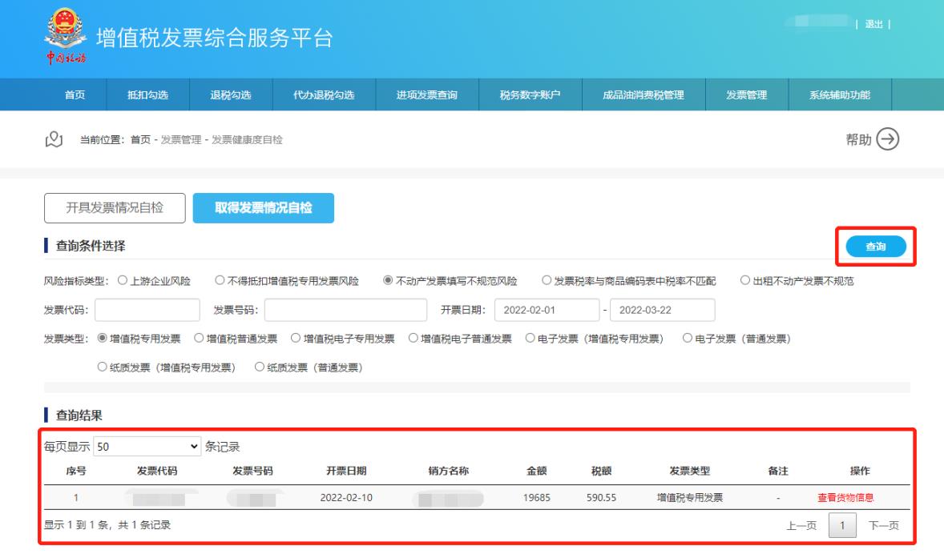The height and width of the screenshot is (558, 944).
Task: Go to 下一页 of results
Action: pos(884,526)
